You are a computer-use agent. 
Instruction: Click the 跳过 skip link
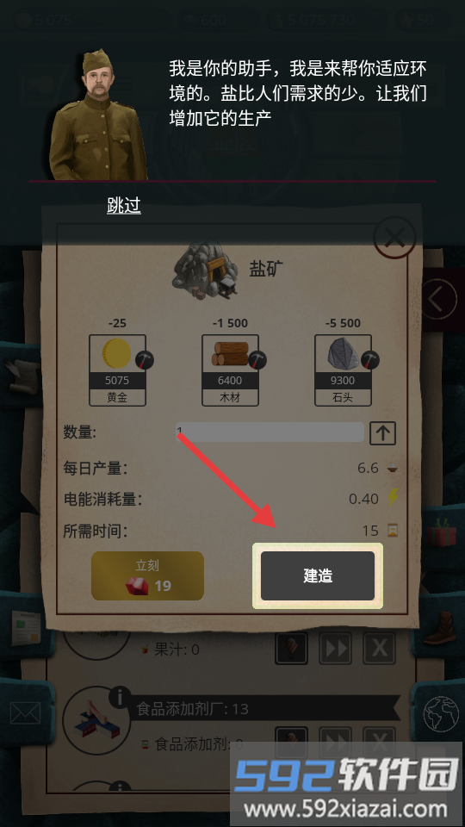(x=124, y=205)
